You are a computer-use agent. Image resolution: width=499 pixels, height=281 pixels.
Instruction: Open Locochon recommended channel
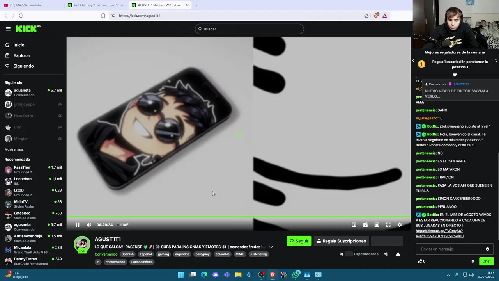click(x=33, y=181)
